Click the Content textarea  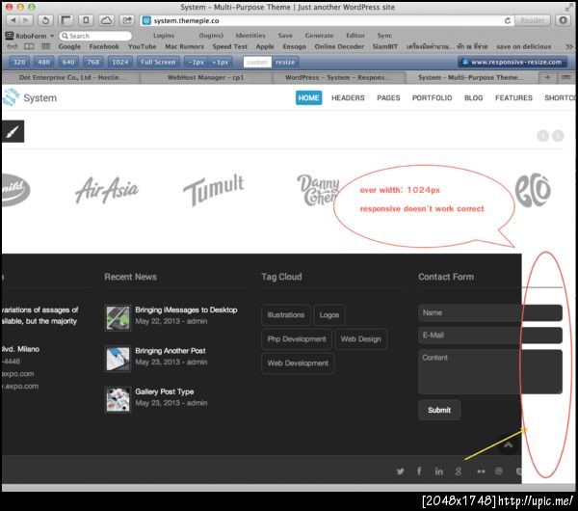490,371
